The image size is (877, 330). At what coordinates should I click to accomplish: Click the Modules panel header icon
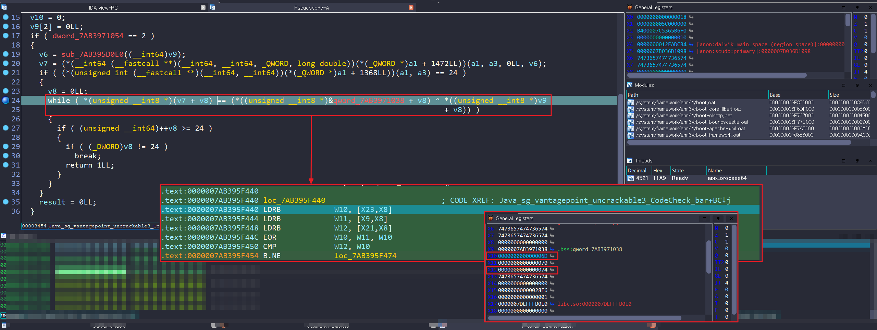pos(630,85)
